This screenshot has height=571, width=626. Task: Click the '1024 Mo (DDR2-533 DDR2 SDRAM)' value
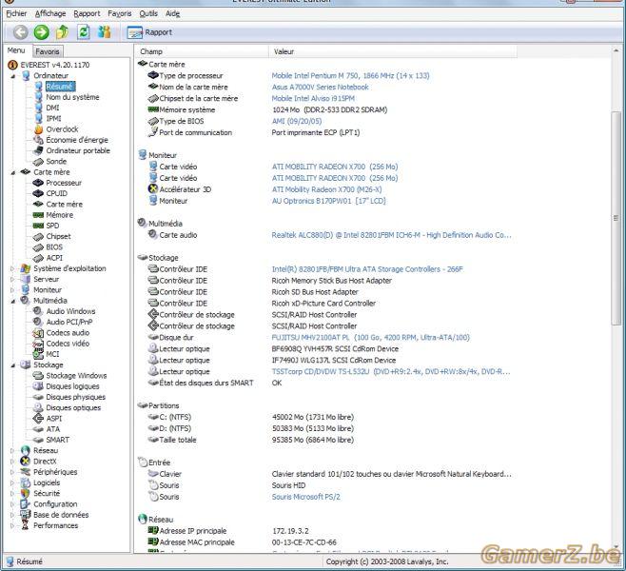tap(330, 109)
